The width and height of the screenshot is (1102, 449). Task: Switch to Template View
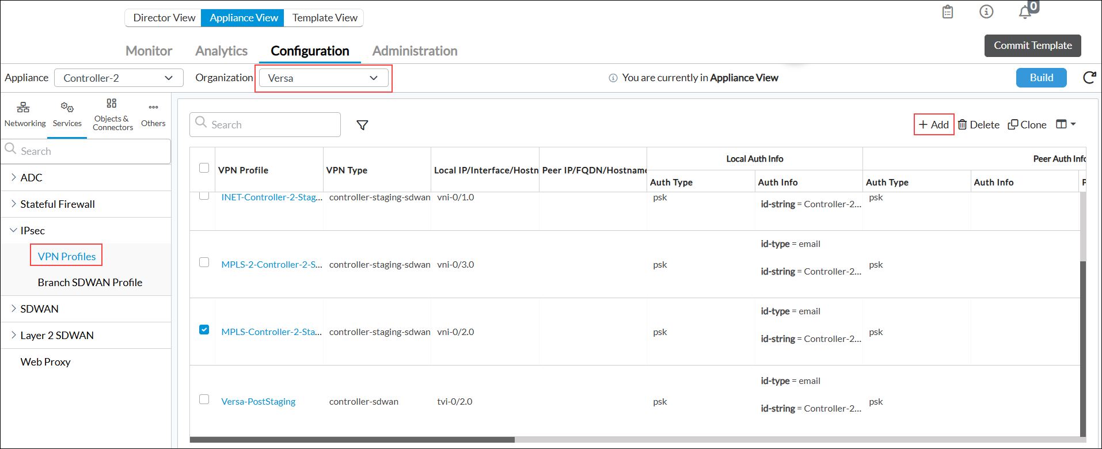325,18
